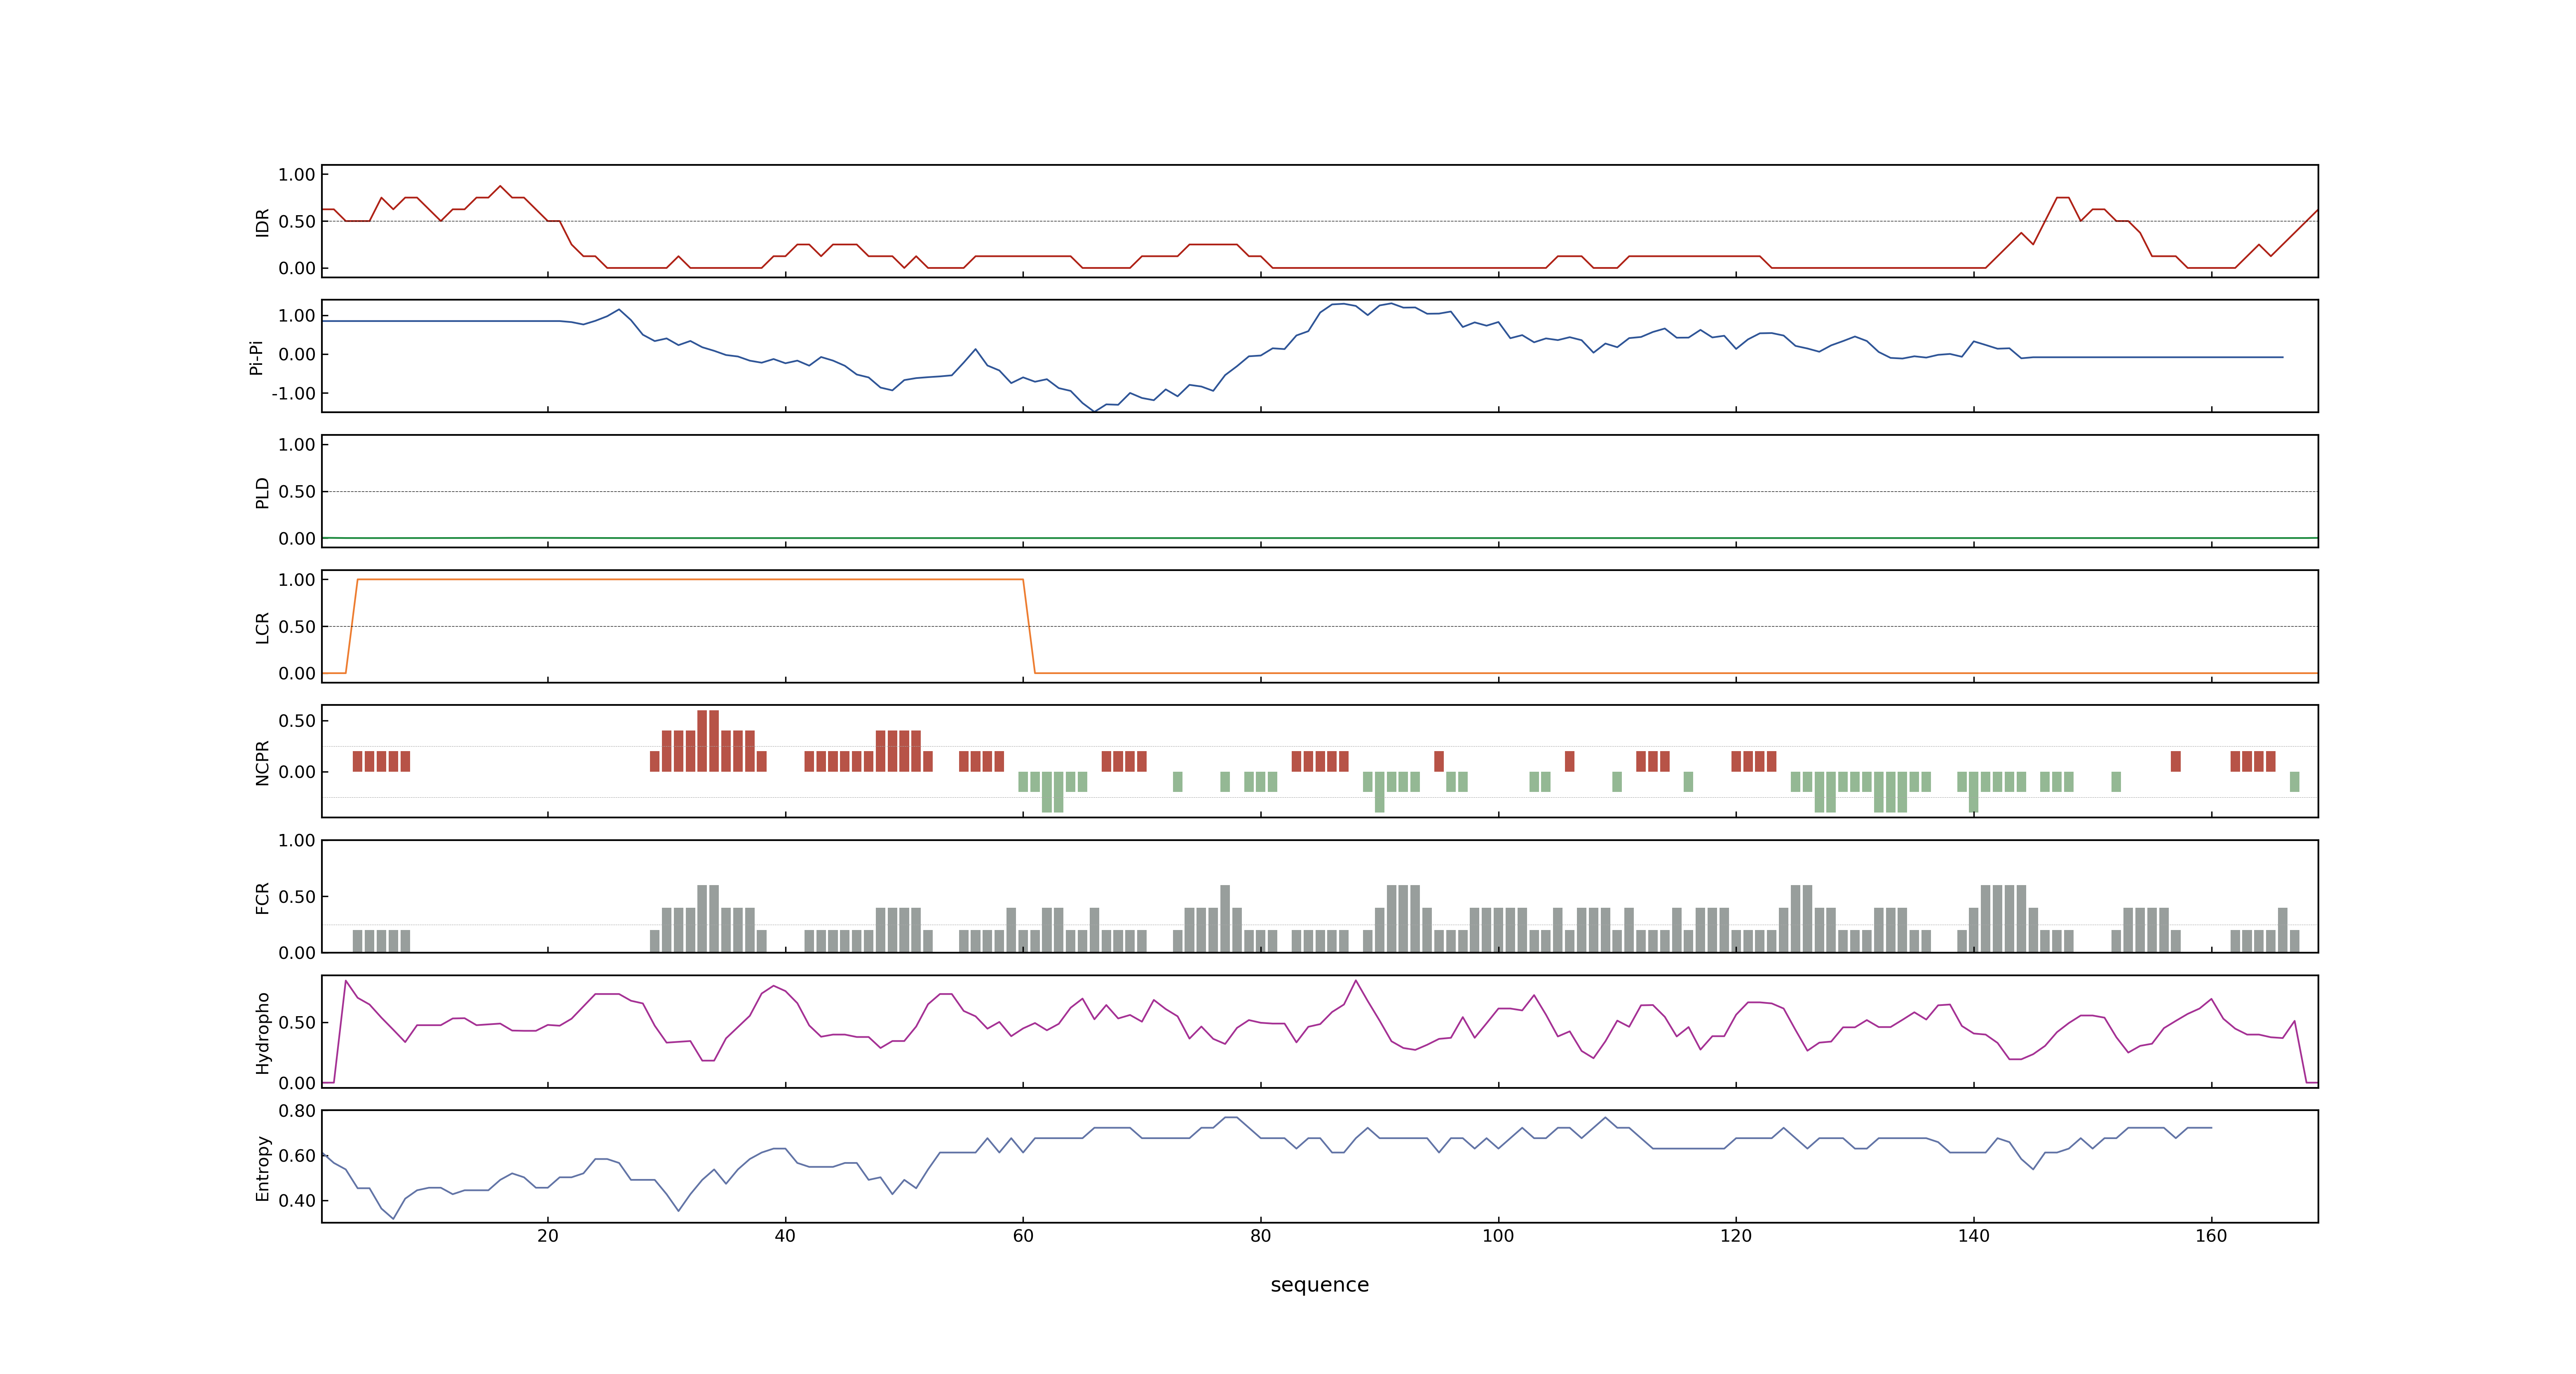2576x1374 pixels.
Task: Click x-axis tick label 40
Action: 785,1236
